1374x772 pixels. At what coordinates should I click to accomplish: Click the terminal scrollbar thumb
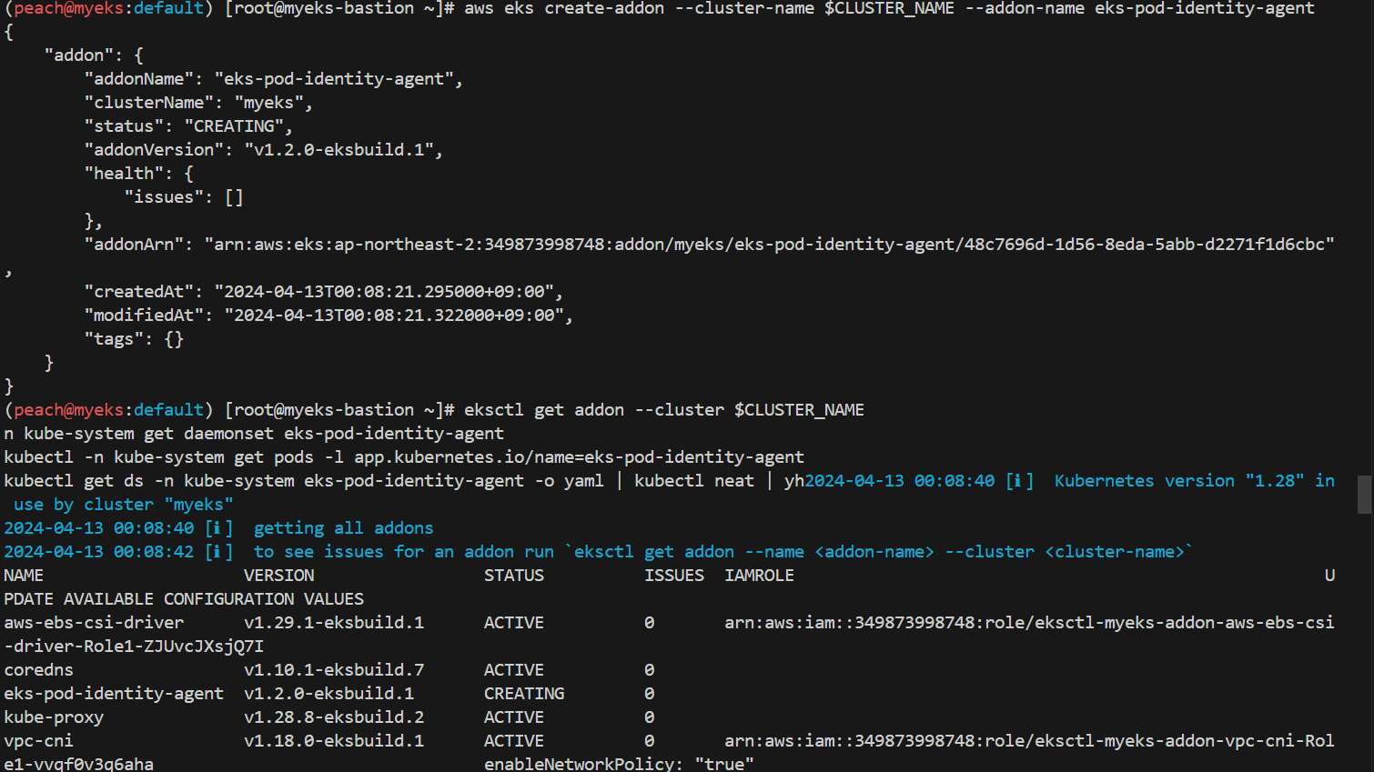[1364, 495]
